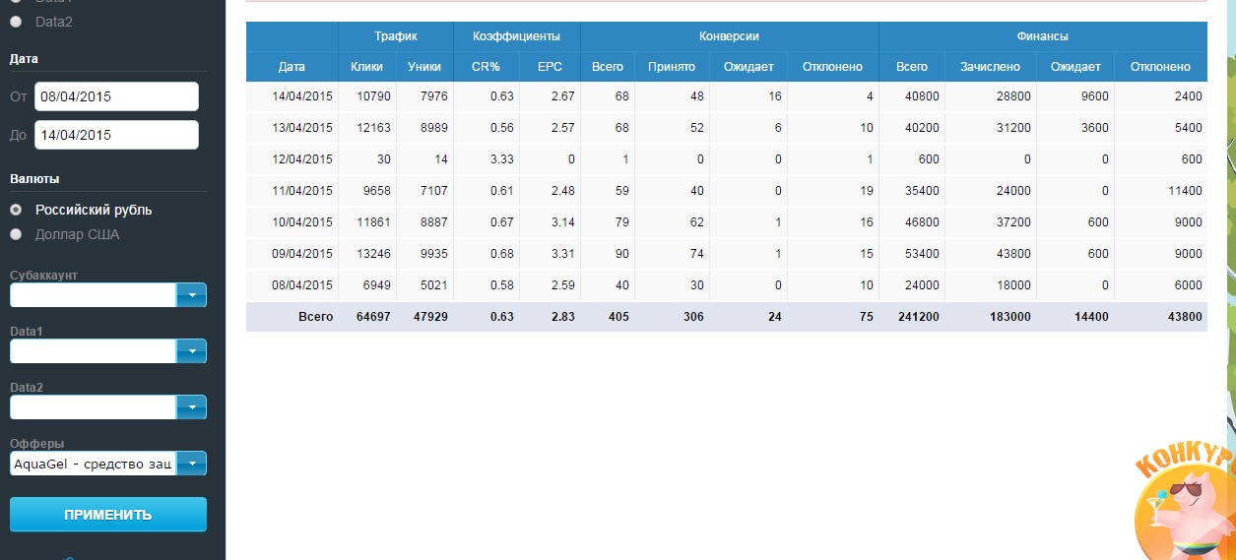Click the До end date field
This screenshot has width=1236, height=560.
click(x=116, y=135)
